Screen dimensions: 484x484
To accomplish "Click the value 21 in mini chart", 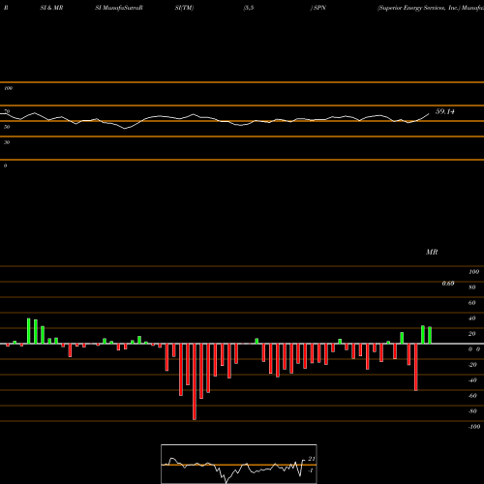I will tap(312, 459).
